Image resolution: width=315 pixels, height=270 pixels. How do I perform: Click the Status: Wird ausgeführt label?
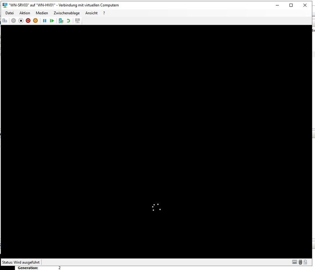coord(20,262)
